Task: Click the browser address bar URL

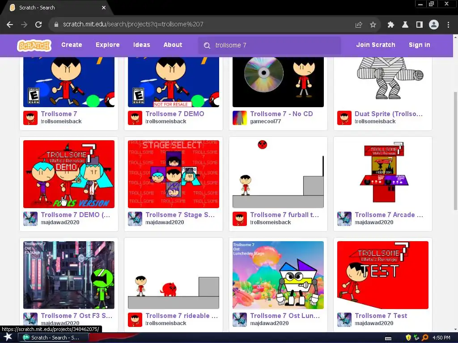Action: (133, 25)
